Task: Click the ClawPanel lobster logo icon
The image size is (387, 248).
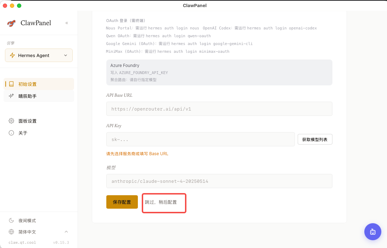Action: coord(11,23)
